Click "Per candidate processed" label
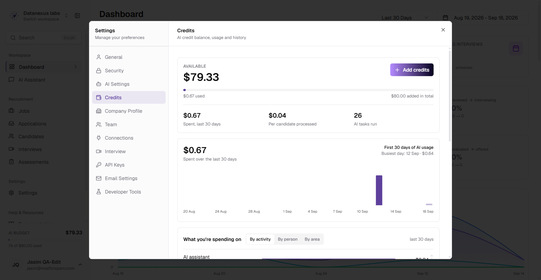The height and width of the screenshot is (280, 541). [292, 124]
